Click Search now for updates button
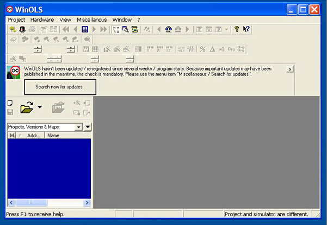327x225 pixels. (60, 87)
